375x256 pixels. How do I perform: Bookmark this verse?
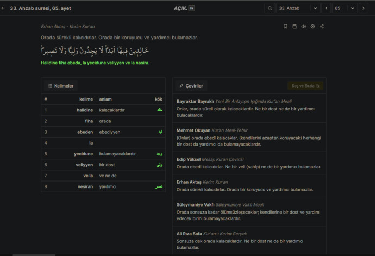point(285,26)
